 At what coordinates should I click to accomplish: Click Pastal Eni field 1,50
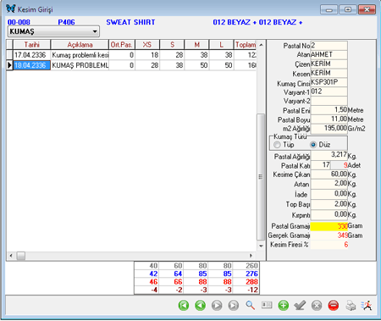(x=329, y=110)
